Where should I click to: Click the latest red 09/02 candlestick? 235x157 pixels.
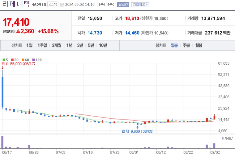click(215, 118)
